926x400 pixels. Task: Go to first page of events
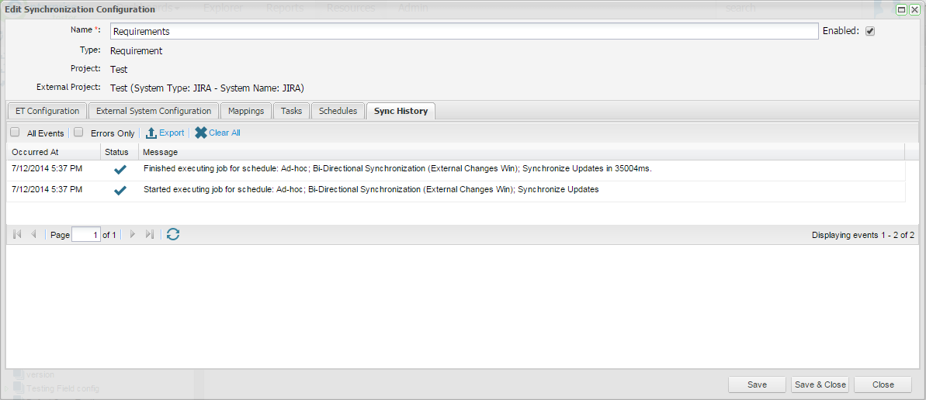17,234
